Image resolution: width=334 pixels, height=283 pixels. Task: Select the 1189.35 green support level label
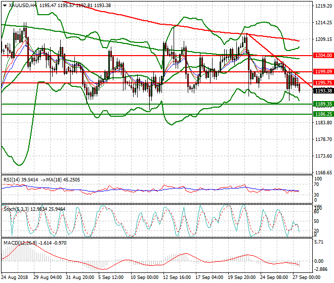[323, 104]
